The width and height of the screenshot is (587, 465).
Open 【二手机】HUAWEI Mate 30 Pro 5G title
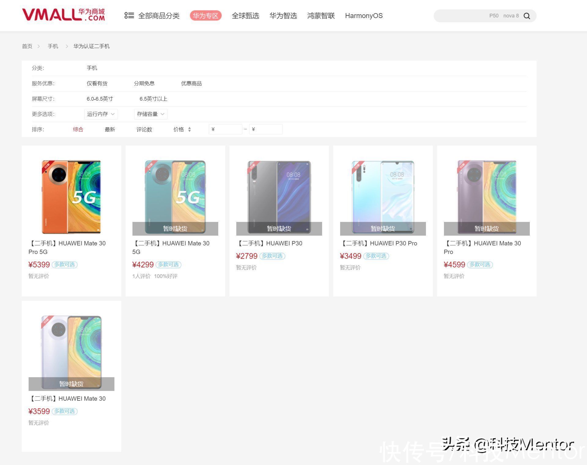pos(67,248)
